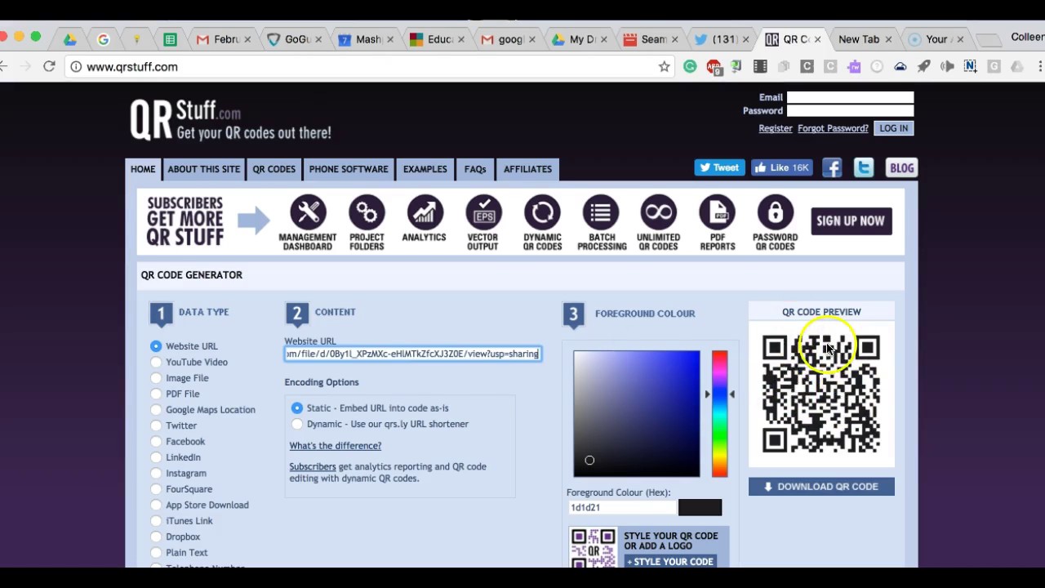1045x588 pixels.
Task: Click the Notion-style N extension icon
Action: click(970, 67)
